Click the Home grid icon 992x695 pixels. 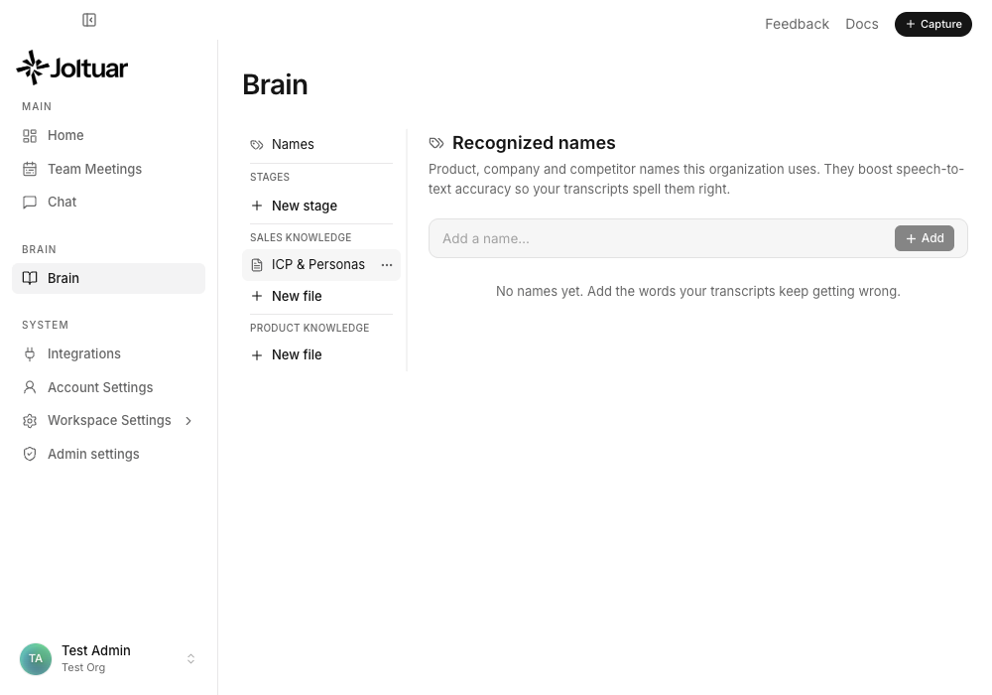30,135
